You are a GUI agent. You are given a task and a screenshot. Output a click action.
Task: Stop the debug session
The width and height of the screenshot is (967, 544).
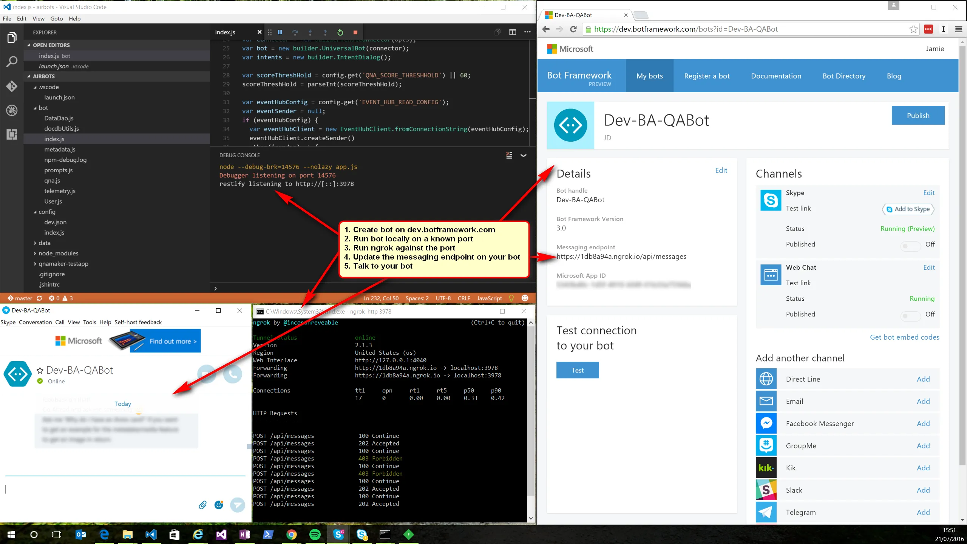(355, 32)
